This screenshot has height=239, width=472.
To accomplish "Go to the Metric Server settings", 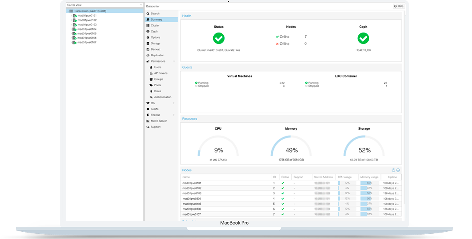I will [x=159, y=121].
